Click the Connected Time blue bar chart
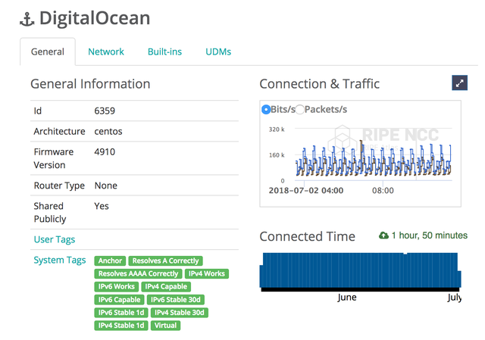This screenshot has width=485, height=340. pos(361,271)
